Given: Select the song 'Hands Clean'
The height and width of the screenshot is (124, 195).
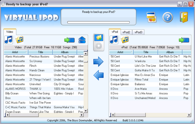Looking at the screenshot, I should (x=44, y=70).
